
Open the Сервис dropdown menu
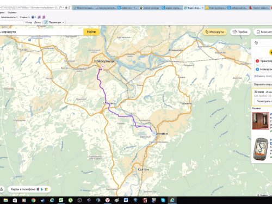pyautogui.click(x=24, y=17)
